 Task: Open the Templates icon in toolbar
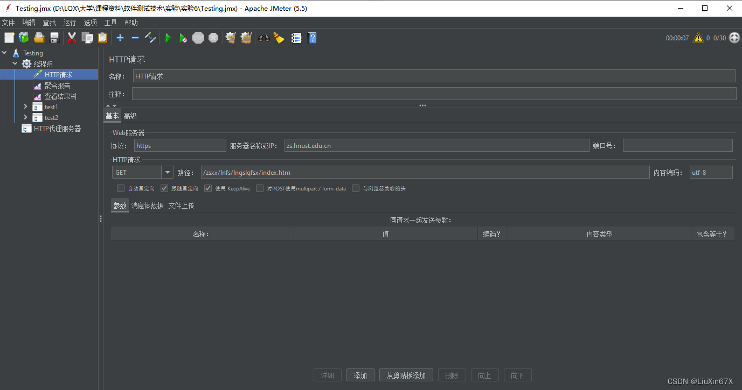point(24,38)
